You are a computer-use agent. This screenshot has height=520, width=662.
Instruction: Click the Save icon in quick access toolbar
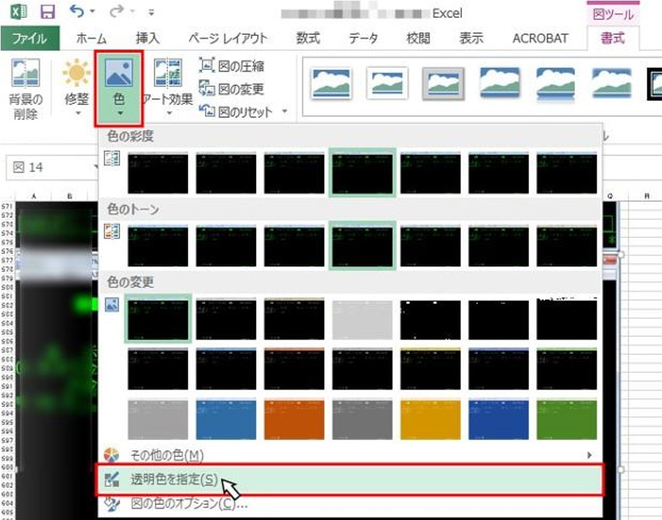48,13
